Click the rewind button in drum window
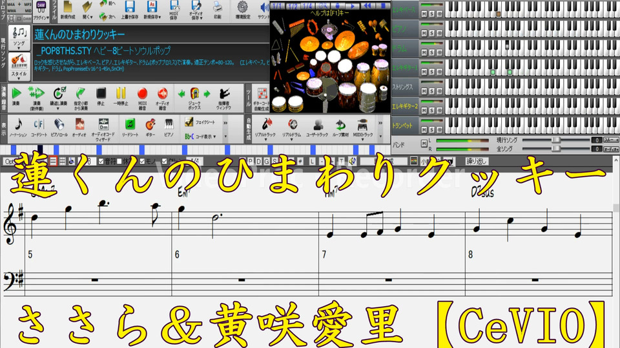Screen dimensions: 620x348 pos(367,6)
